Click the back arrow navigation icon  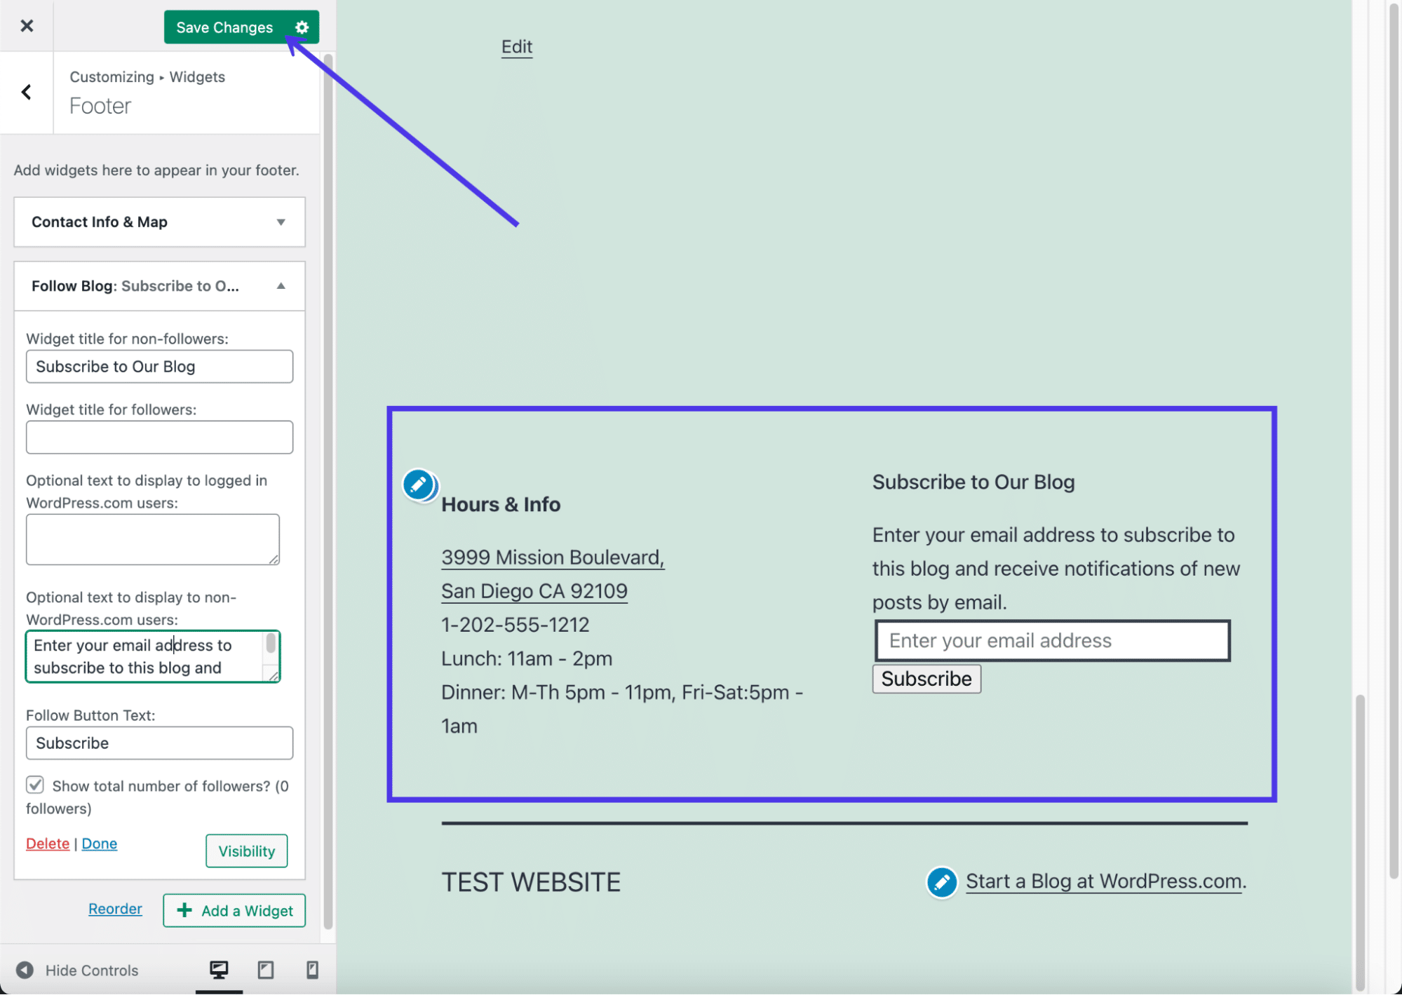pyautogui.click(x=26, y=92)
